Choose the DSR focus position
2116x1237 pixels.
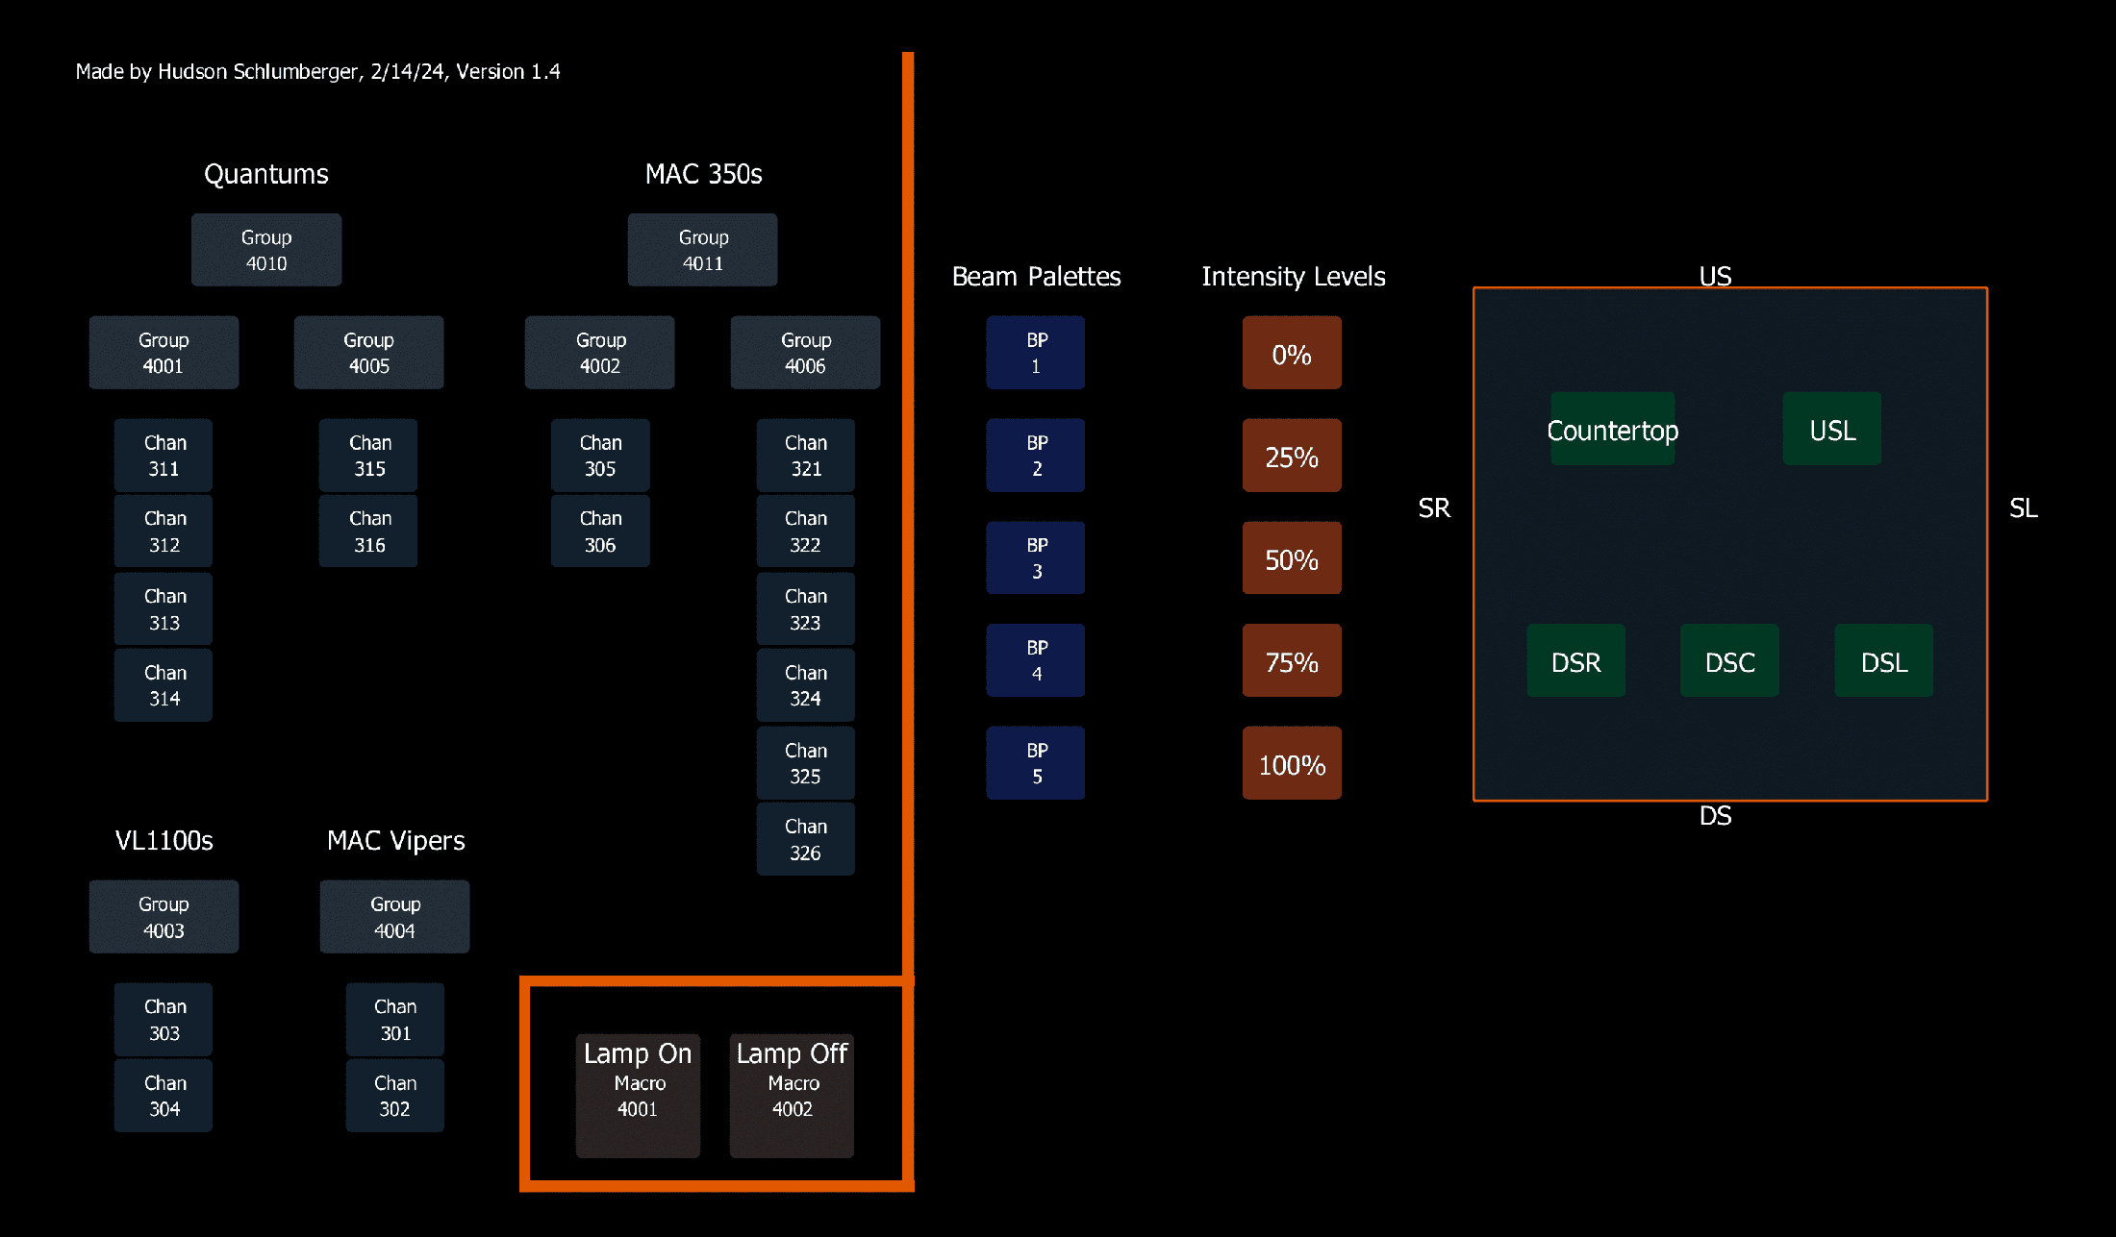click(x=1576, y=660)
